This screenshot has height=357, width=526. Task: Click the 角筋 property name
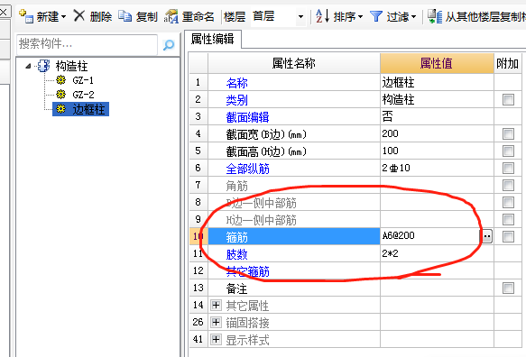pos(236,186)
